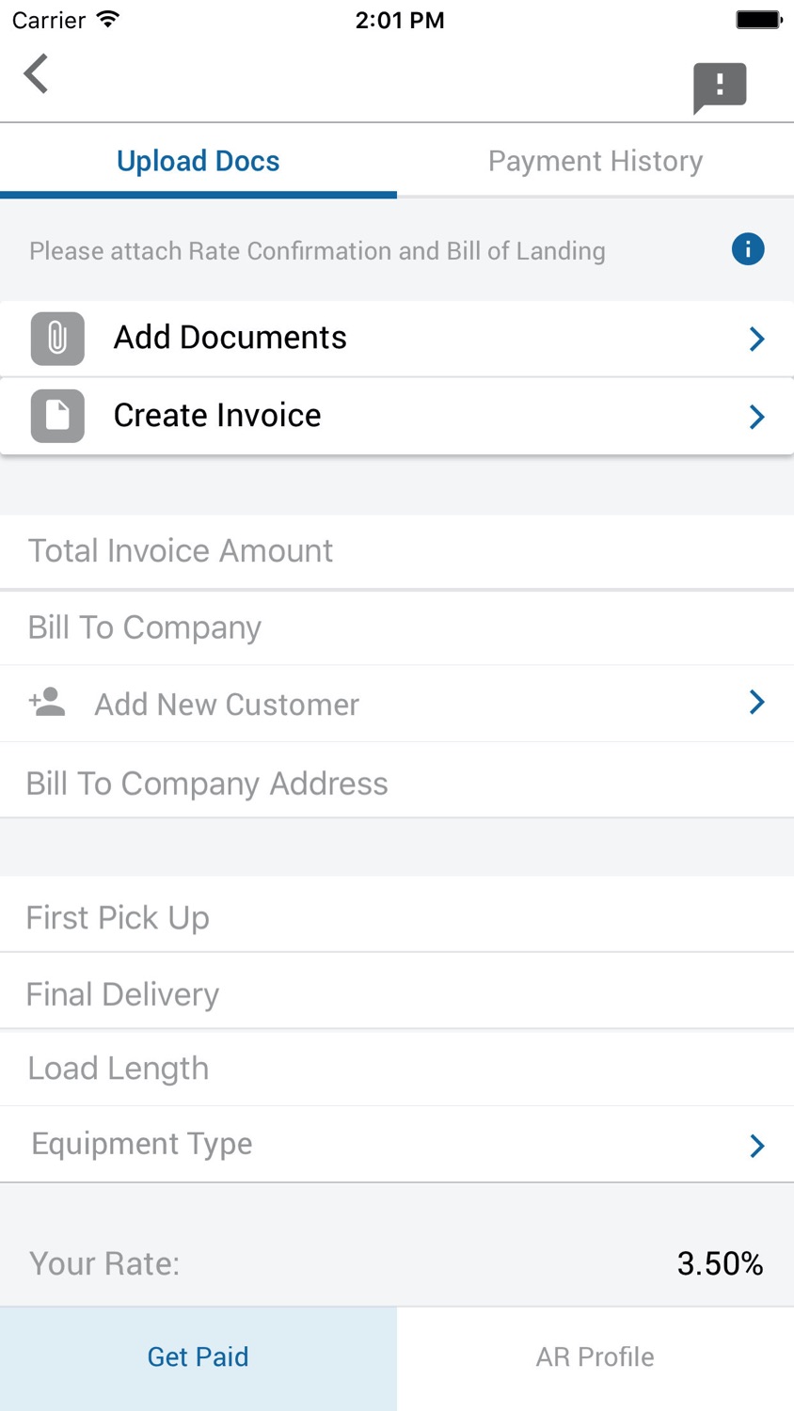Tap the Get Paid button

(x=198, y=1357)
